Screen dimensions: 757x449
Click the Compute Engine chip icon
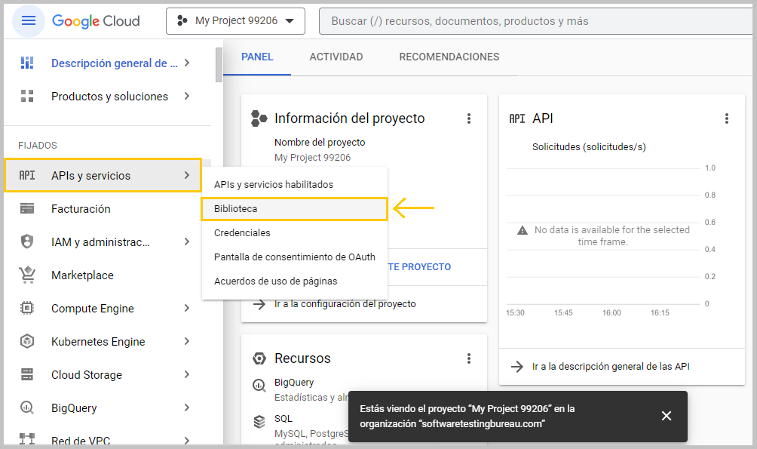pyautogui.click(x=27, y=308)
